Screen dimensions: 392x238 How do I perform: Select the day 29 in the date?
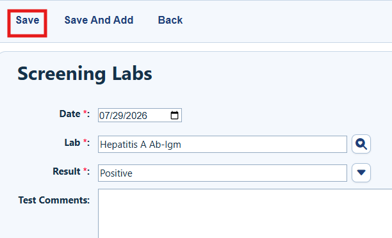click(117, 116)
